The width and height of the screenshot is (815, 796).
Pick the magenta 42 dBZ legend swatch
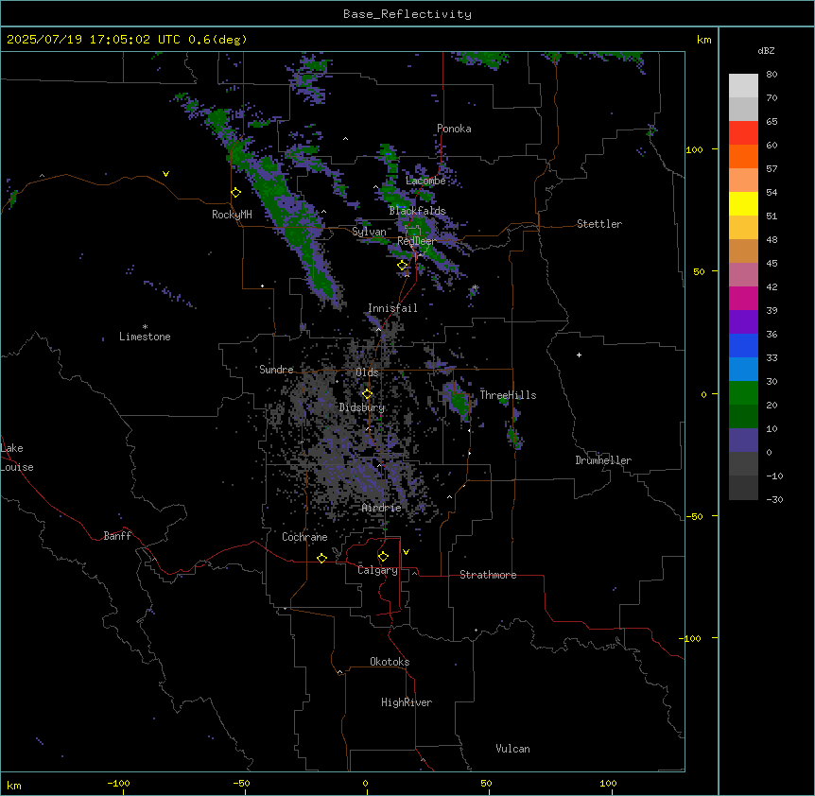click(x=743, y=298)
